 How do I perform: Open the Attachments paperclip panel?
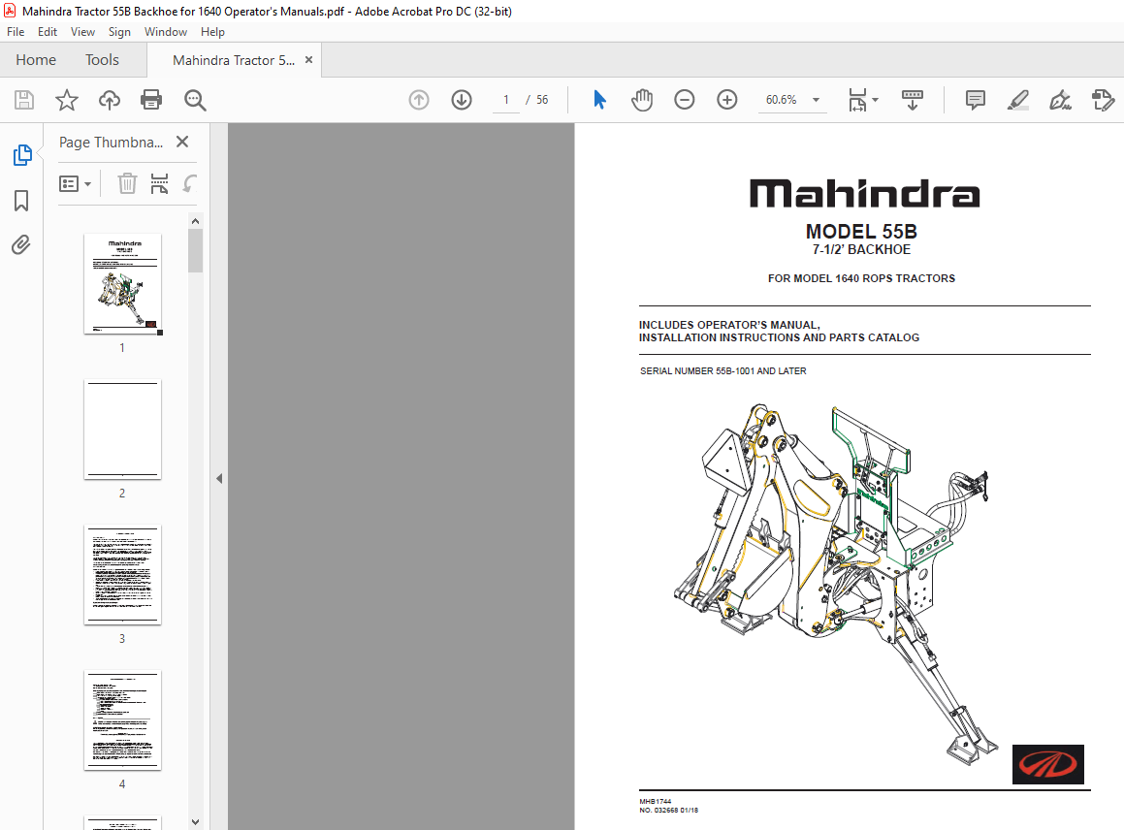coord(21,245)
